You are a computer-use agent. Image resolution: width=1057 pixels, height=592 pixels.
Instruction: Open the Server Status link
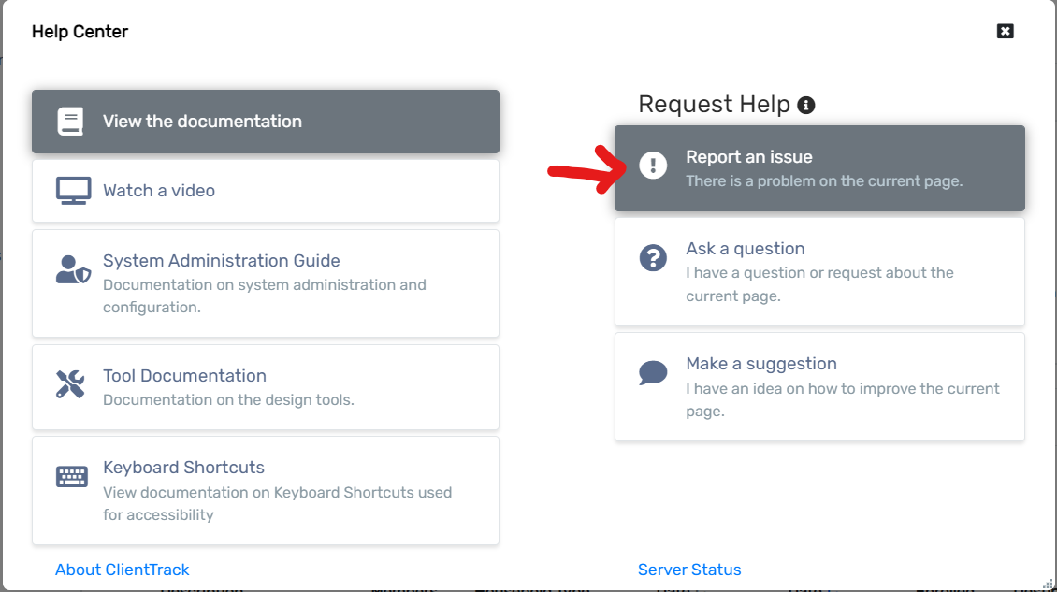click(x=689, y=570)
